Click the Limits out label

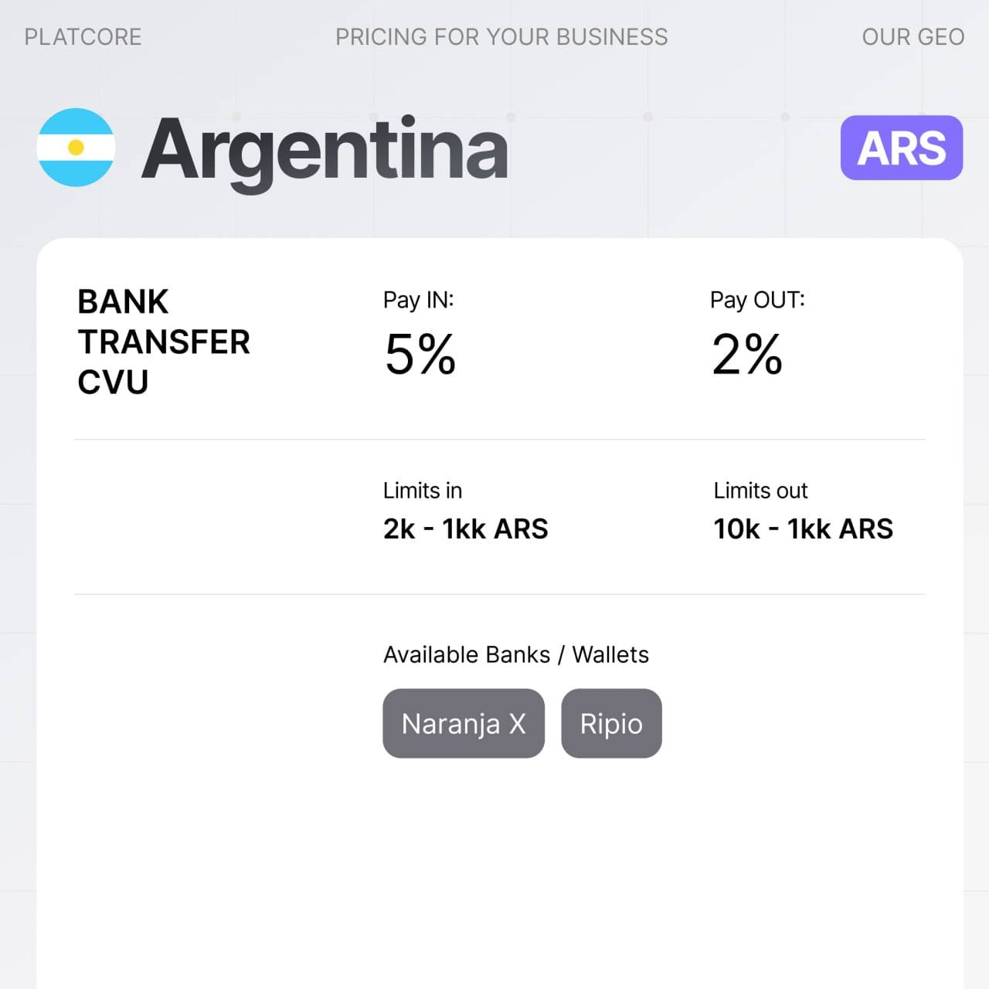[x=760, y=491]
